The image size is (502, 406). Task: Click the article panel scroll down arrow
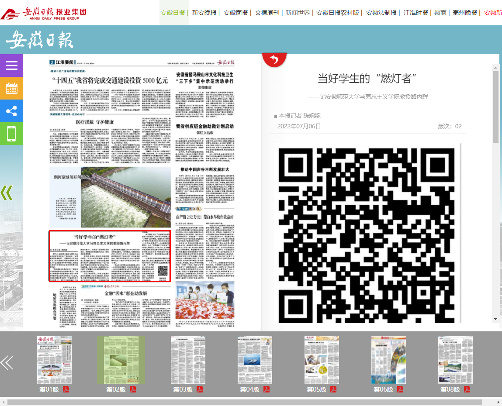pos(495,319)
